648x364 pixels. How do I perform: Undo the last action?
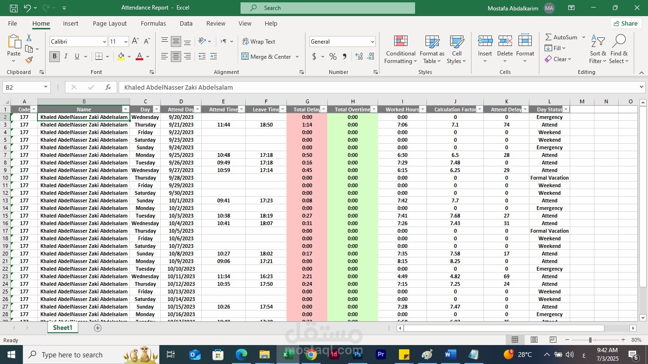coord(28,8)
